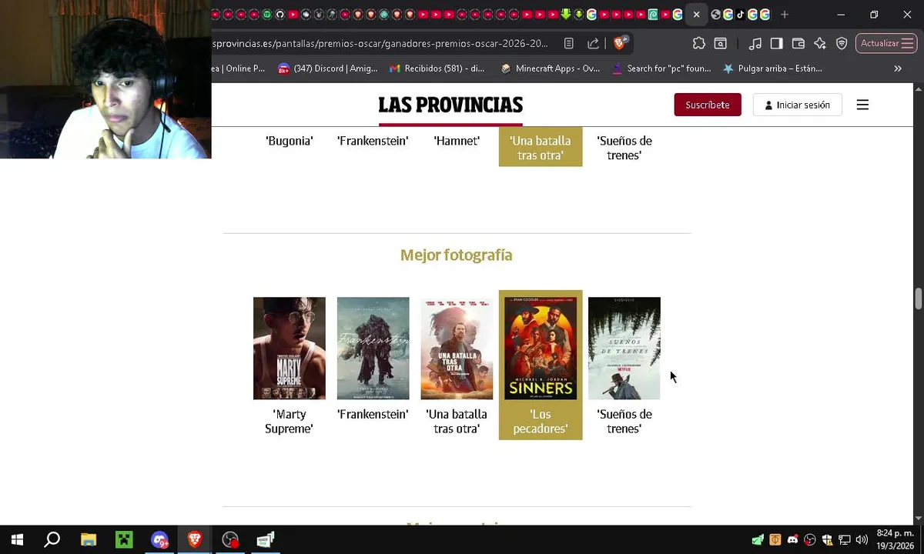Select the Marty Supreme poster
This screenshot has height=554, width=924.
(x=290, y=349)
